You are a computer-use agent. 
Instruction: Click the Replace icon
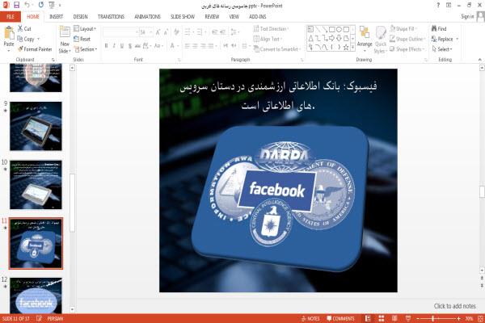(x=434, y=39)
